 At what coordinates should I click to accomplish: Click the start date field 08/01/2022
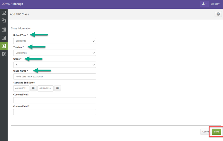(x=21, y=88)
